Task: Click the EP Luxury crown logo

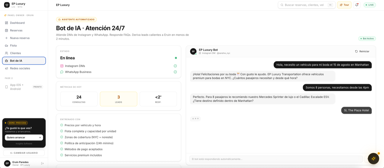Action: click(7, 5)
